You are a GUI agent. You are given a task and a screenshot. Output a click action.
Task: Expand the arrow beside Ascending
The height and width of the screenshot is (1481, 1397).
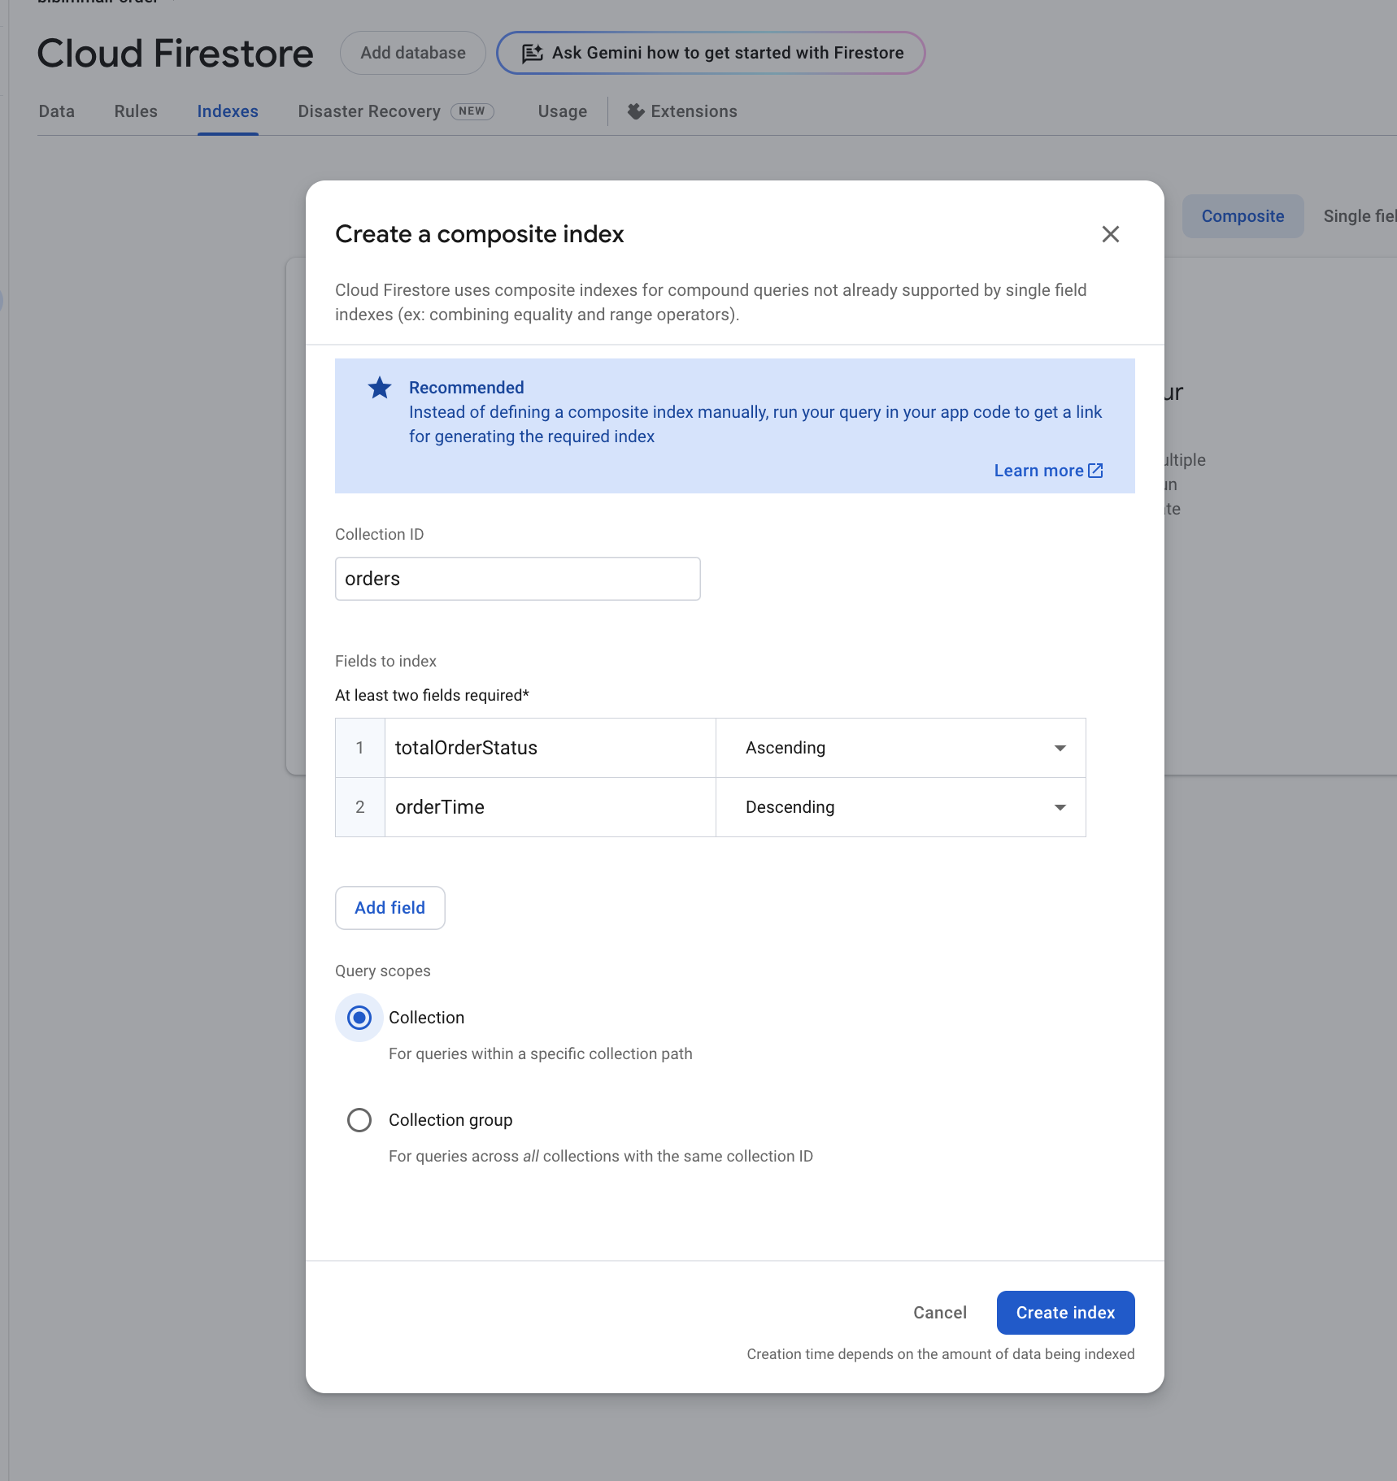1060,748
